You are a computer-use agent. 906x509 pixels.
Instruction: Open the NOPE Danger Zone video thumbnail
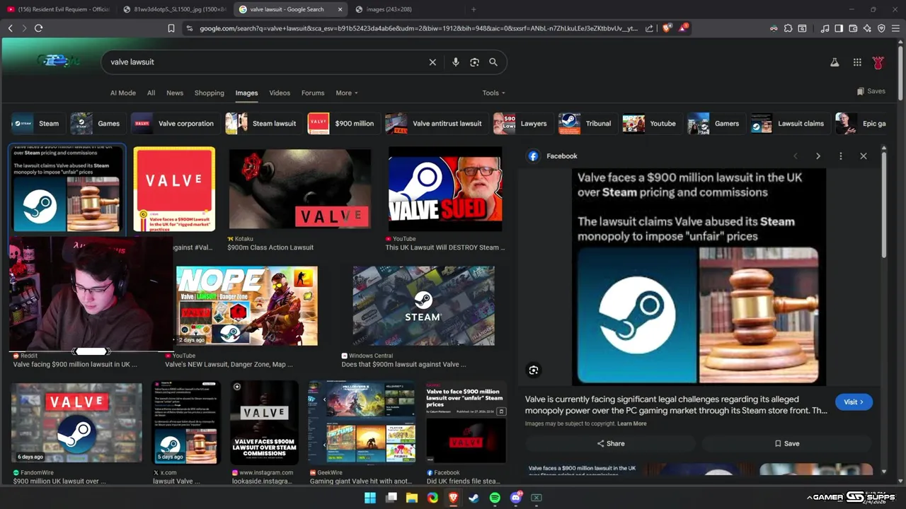click(x=247, y=305)
